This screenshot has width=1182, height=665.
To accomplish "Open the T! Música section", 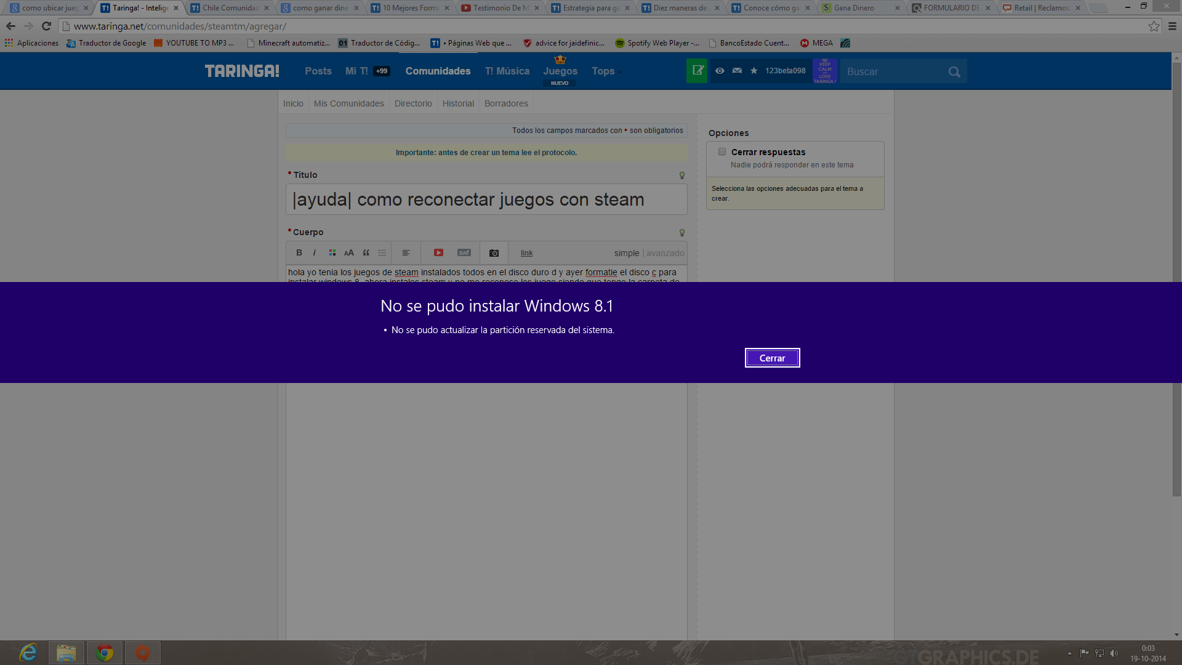I will tap(507, 71).
